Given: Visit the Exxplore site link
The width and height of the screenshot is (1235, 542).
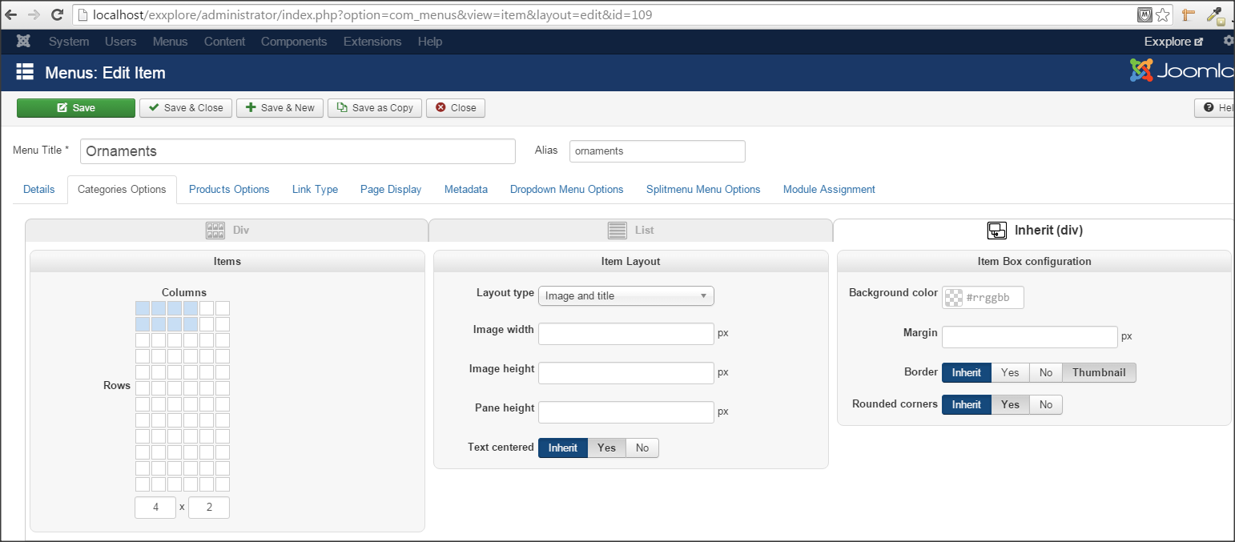Looking at the screenshot, I should click(1173, 42).
